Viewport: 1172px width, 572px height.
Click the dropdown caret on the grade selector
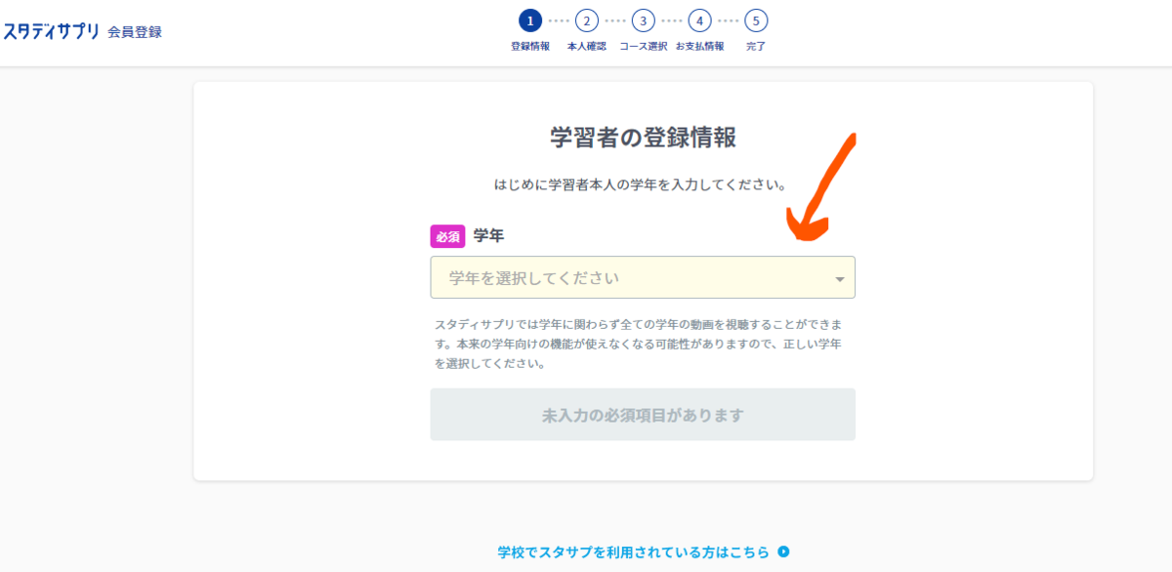coord(838,277)
